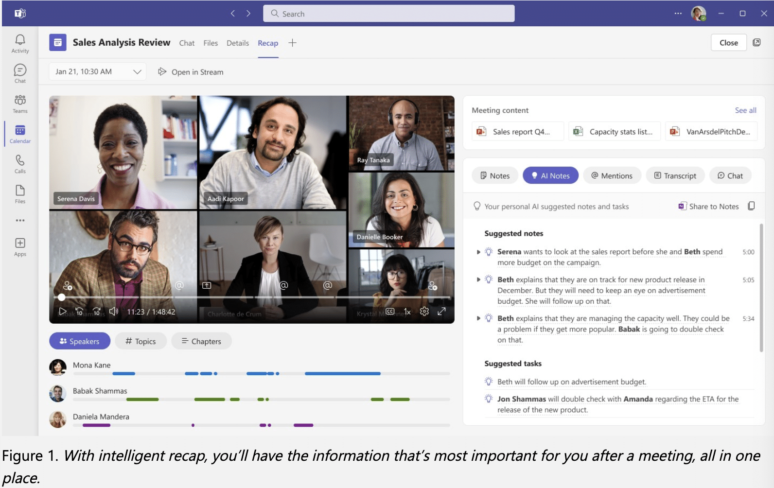Show the Transcript pane

(x=675, y=175)
